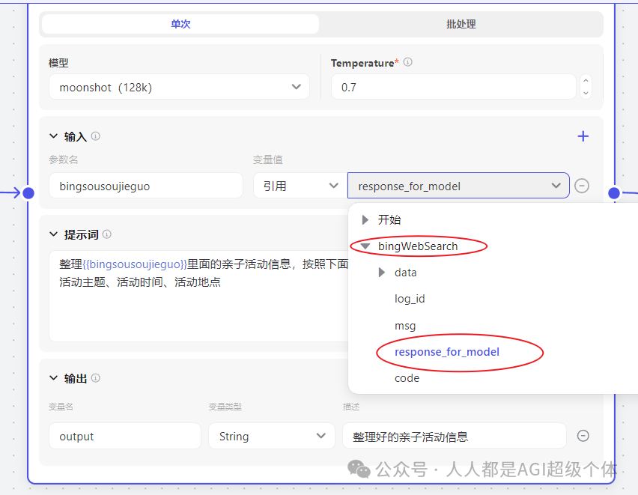Open the 引用 variable type dropdown
The image size is (638, 495).
[x=300, y=186]
